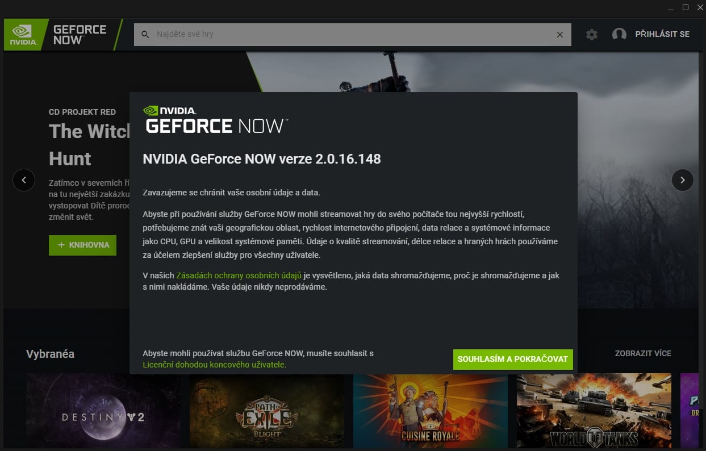Screen dimensions: 706x451
Task: Click the search magnifier icon
Action: (x=145, y=34)
